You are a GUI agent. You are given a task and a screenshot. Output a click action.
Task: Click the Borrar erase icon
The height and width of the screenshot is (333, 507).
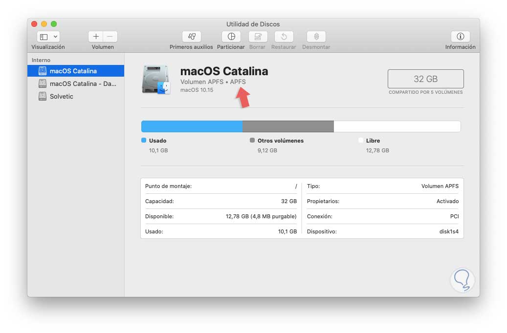[257, 37]
